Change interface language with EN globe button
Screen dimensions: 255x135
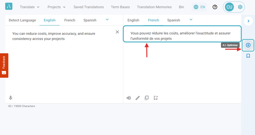point(199,7)
